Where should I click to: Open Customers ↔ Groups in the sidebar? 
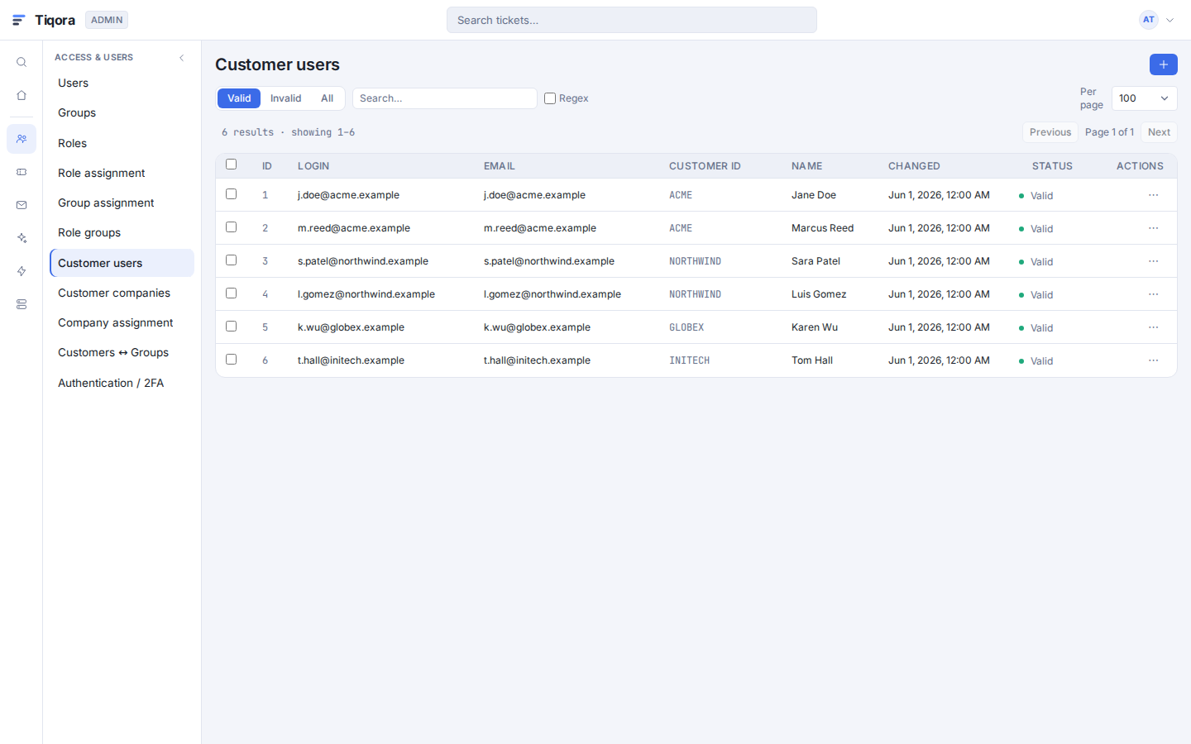pyautogui.click(x=122, y=353)
